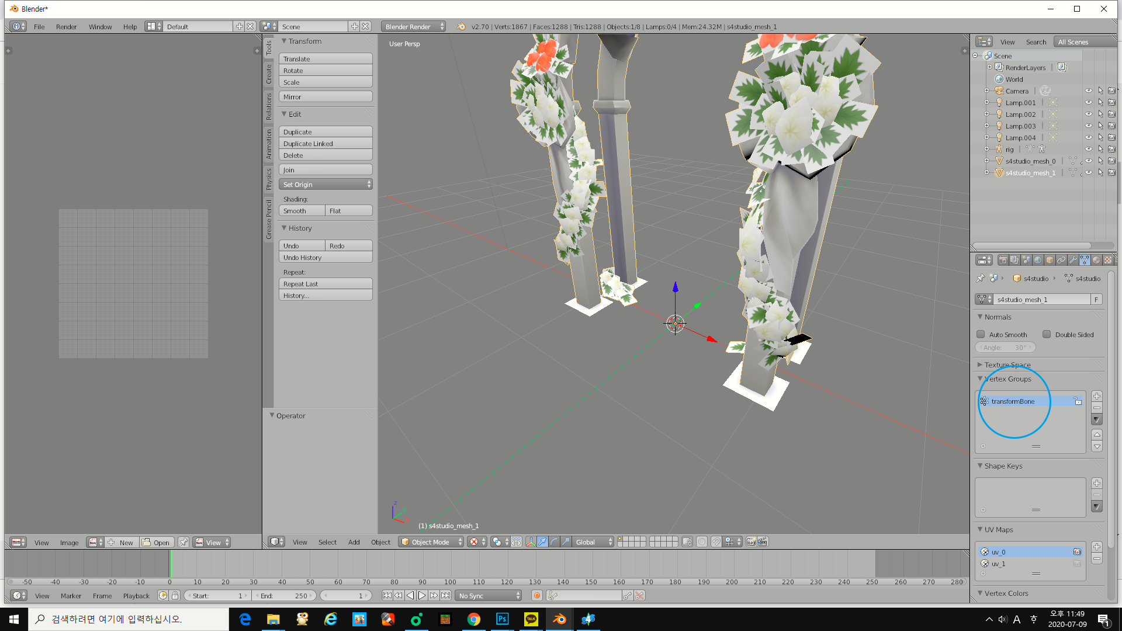Click the Translate button
1122x631 pixels.
click(325, 58)
